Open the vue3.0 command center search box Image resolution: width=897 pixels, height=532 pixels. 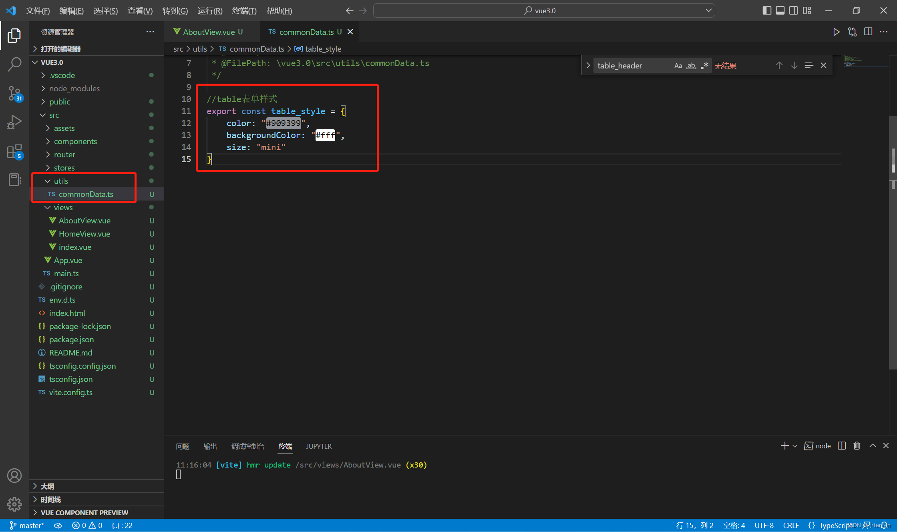coord(544,11)
